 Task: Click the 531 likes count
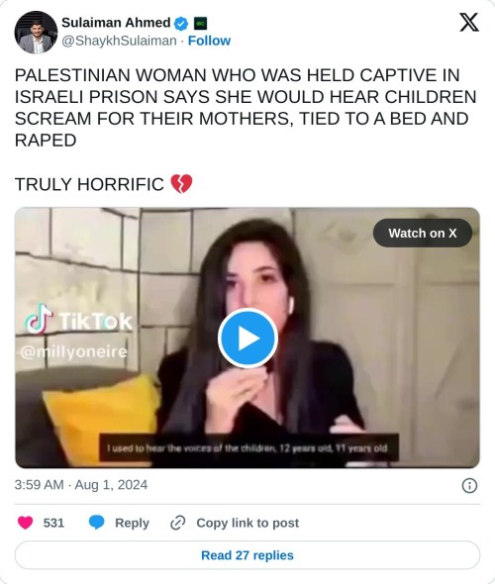coord(53,523)
